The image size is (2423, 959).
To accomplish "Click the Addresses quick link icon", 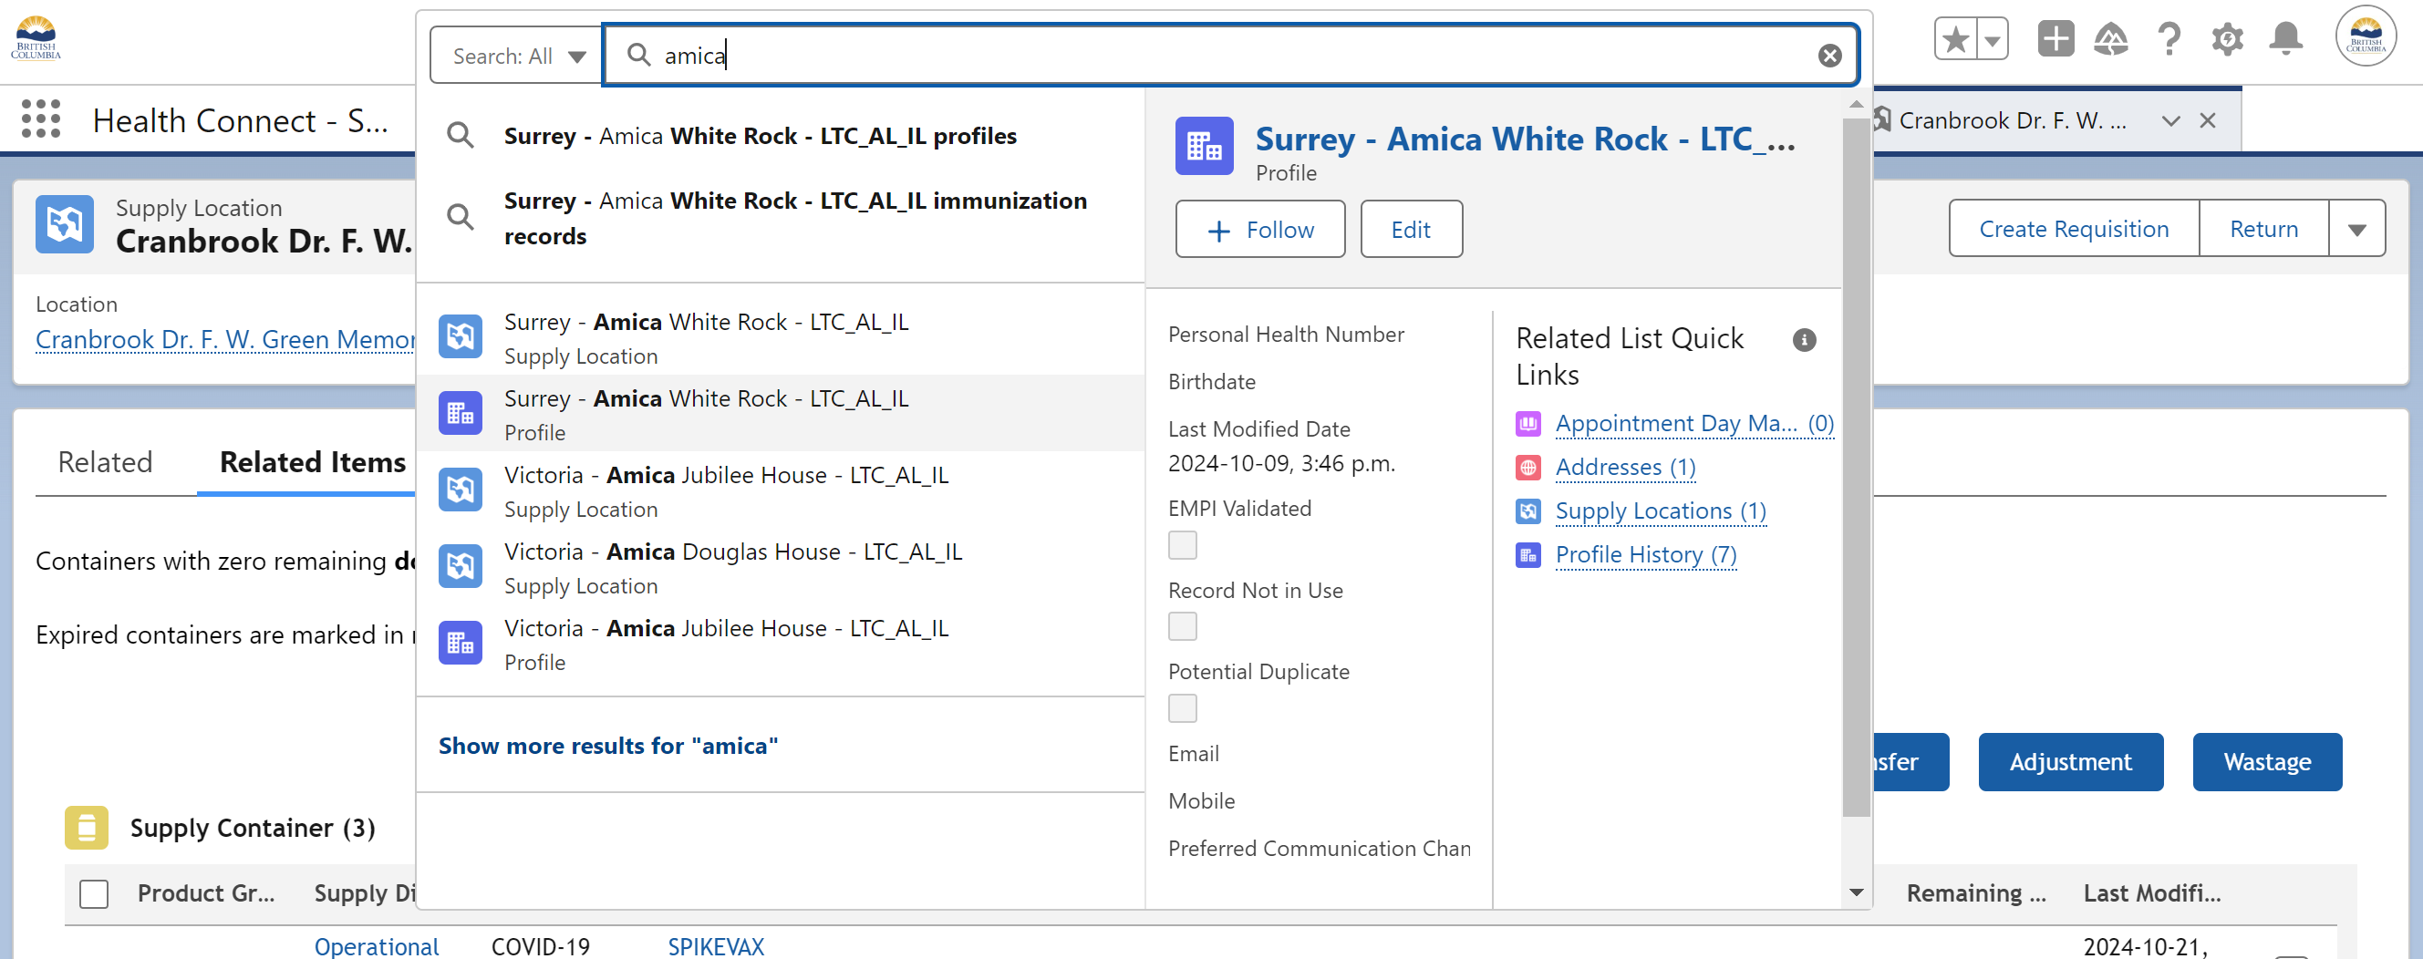I will coord(1528,468).
